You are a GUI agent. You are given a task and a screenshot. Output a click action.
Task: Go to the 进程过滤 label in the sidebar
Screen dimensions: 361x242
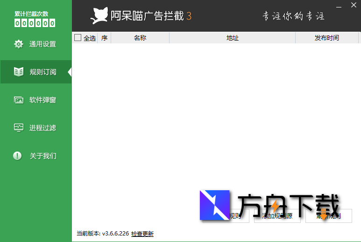[42, 128]
